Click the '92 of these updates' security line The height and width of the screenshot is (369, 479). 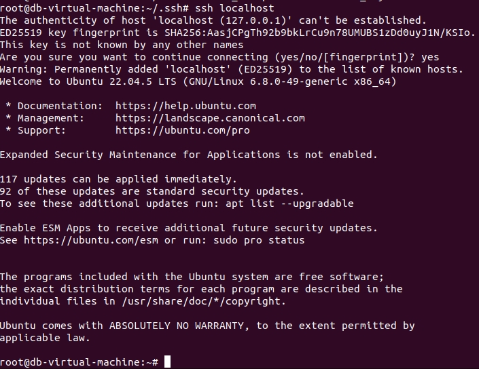[152, 191]
